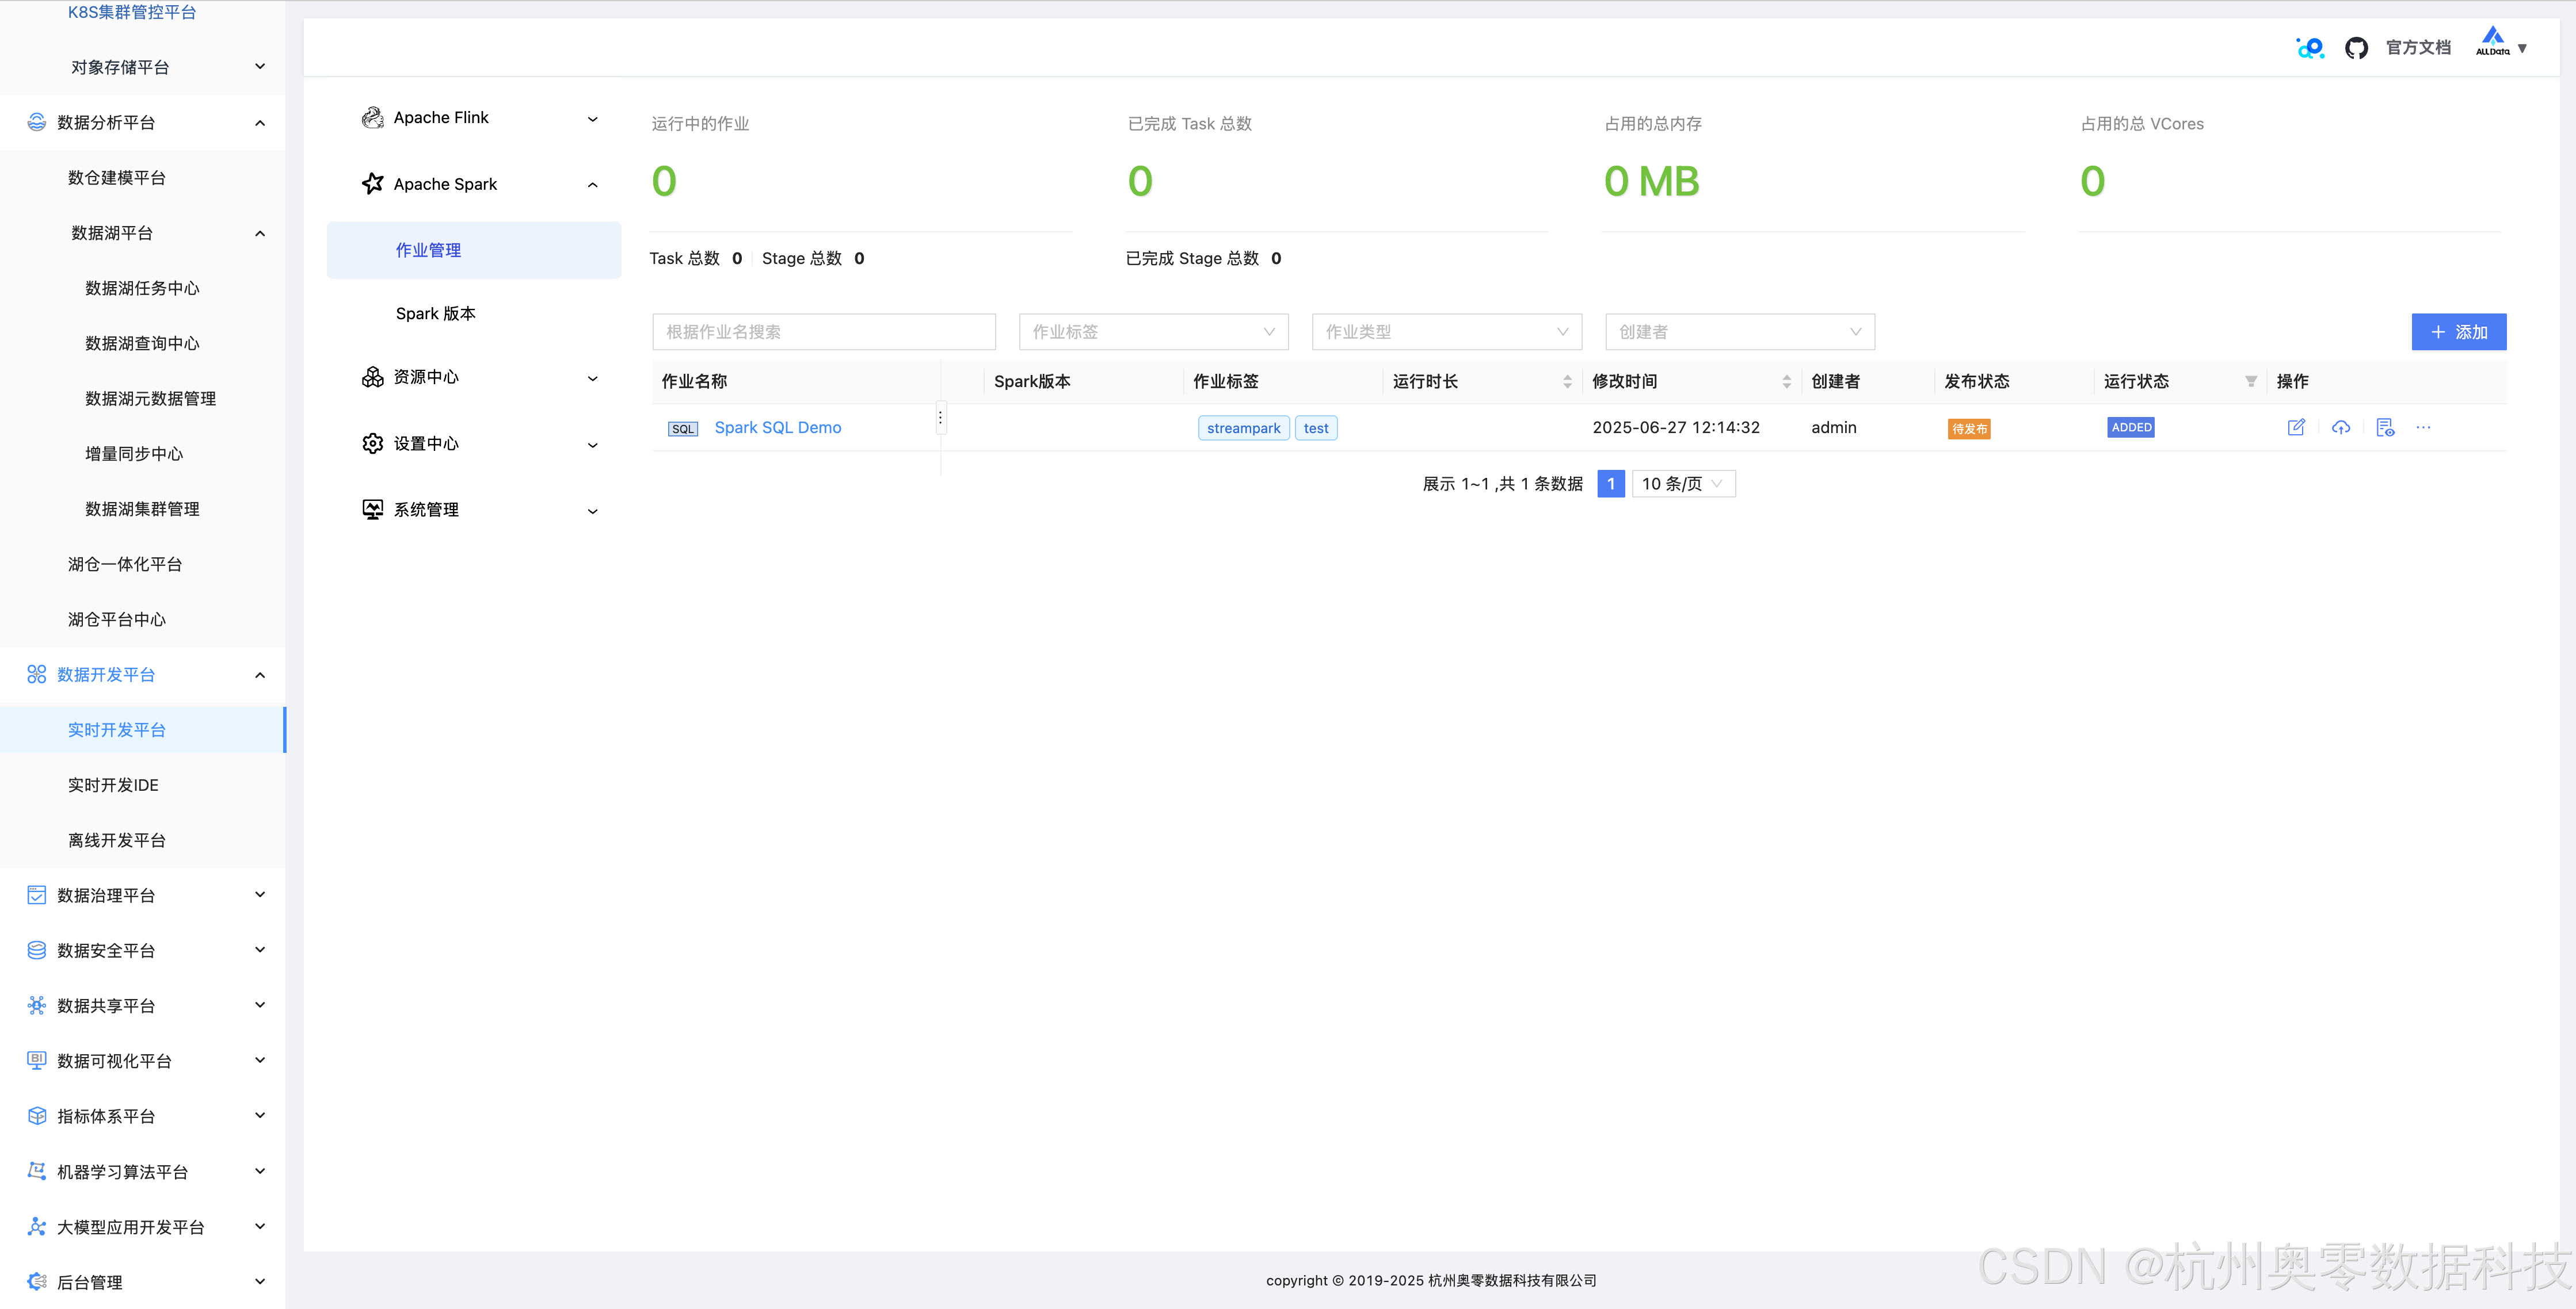
Task: Click the 数据分析平台 sidebar icon
Action: (x=37, y=122)
